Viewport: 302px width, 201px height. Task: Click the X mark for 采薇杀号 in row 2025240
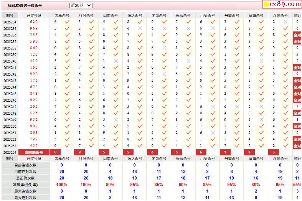pyautogui.click(x=188, y=61)
